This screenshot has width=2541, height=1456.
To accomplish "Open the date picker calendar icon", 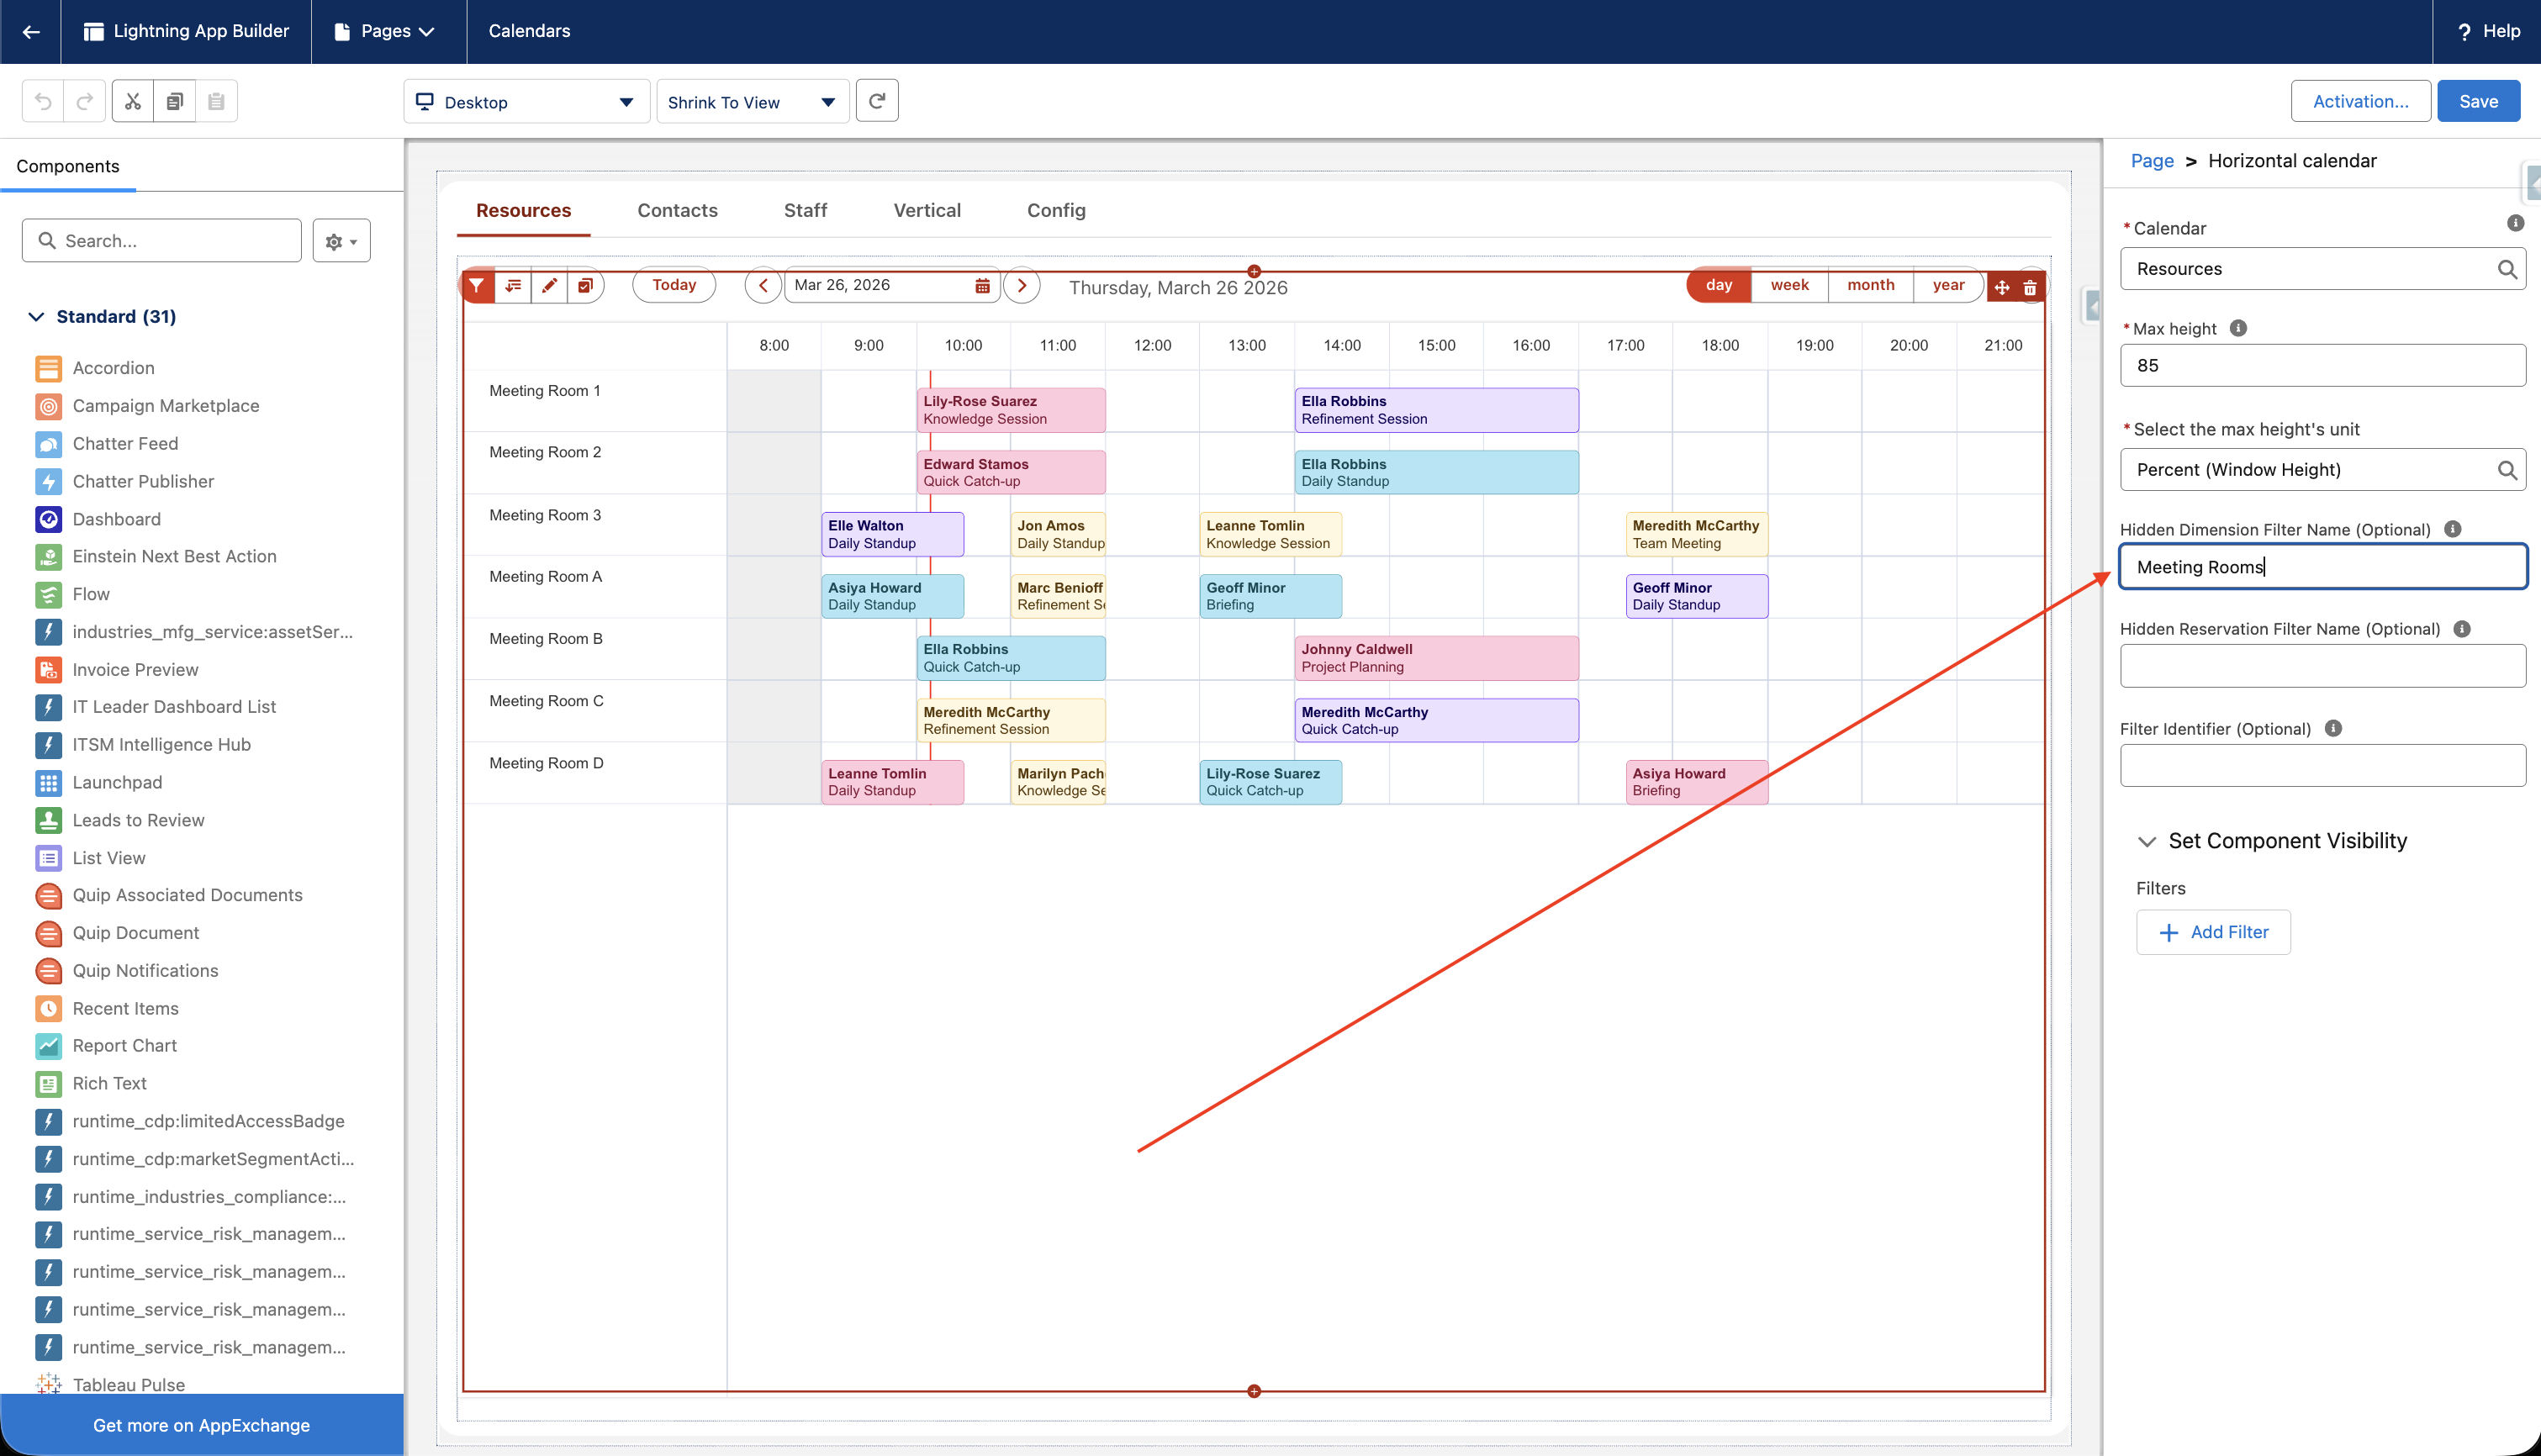I will point(982,286).
